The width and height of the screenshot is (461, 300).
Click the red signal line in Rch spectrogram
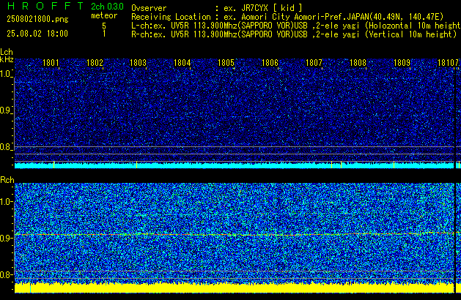(x=235, y=234)
